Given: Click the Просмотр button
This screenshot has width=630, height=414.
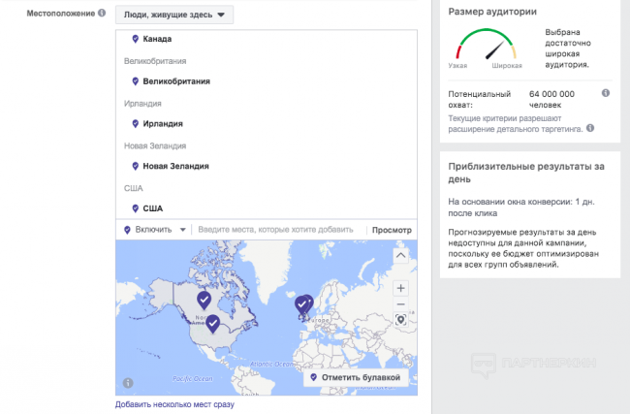Looking at the screenshot, I should click(392, 230).
